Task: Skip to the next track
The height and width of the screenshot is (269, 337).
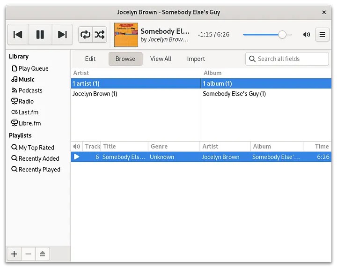Action: pyautogui.click(x=62, y=34)
